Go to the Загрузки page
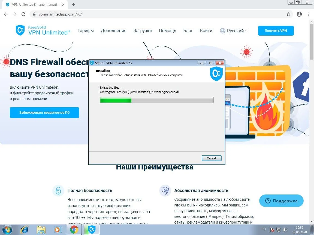Screen dimensions: 314x235 coord(143,31)
